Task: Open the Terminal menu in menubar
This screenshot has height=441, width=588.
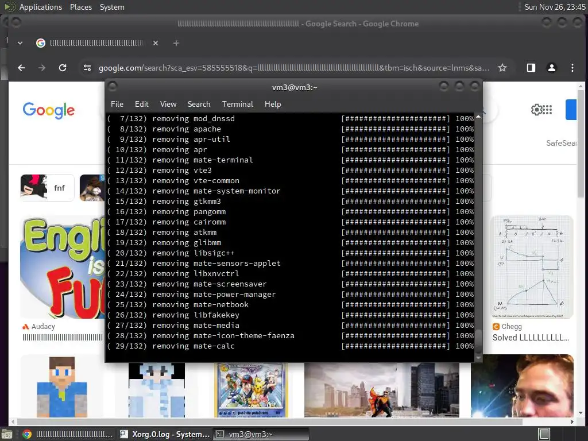Action: 237,105
